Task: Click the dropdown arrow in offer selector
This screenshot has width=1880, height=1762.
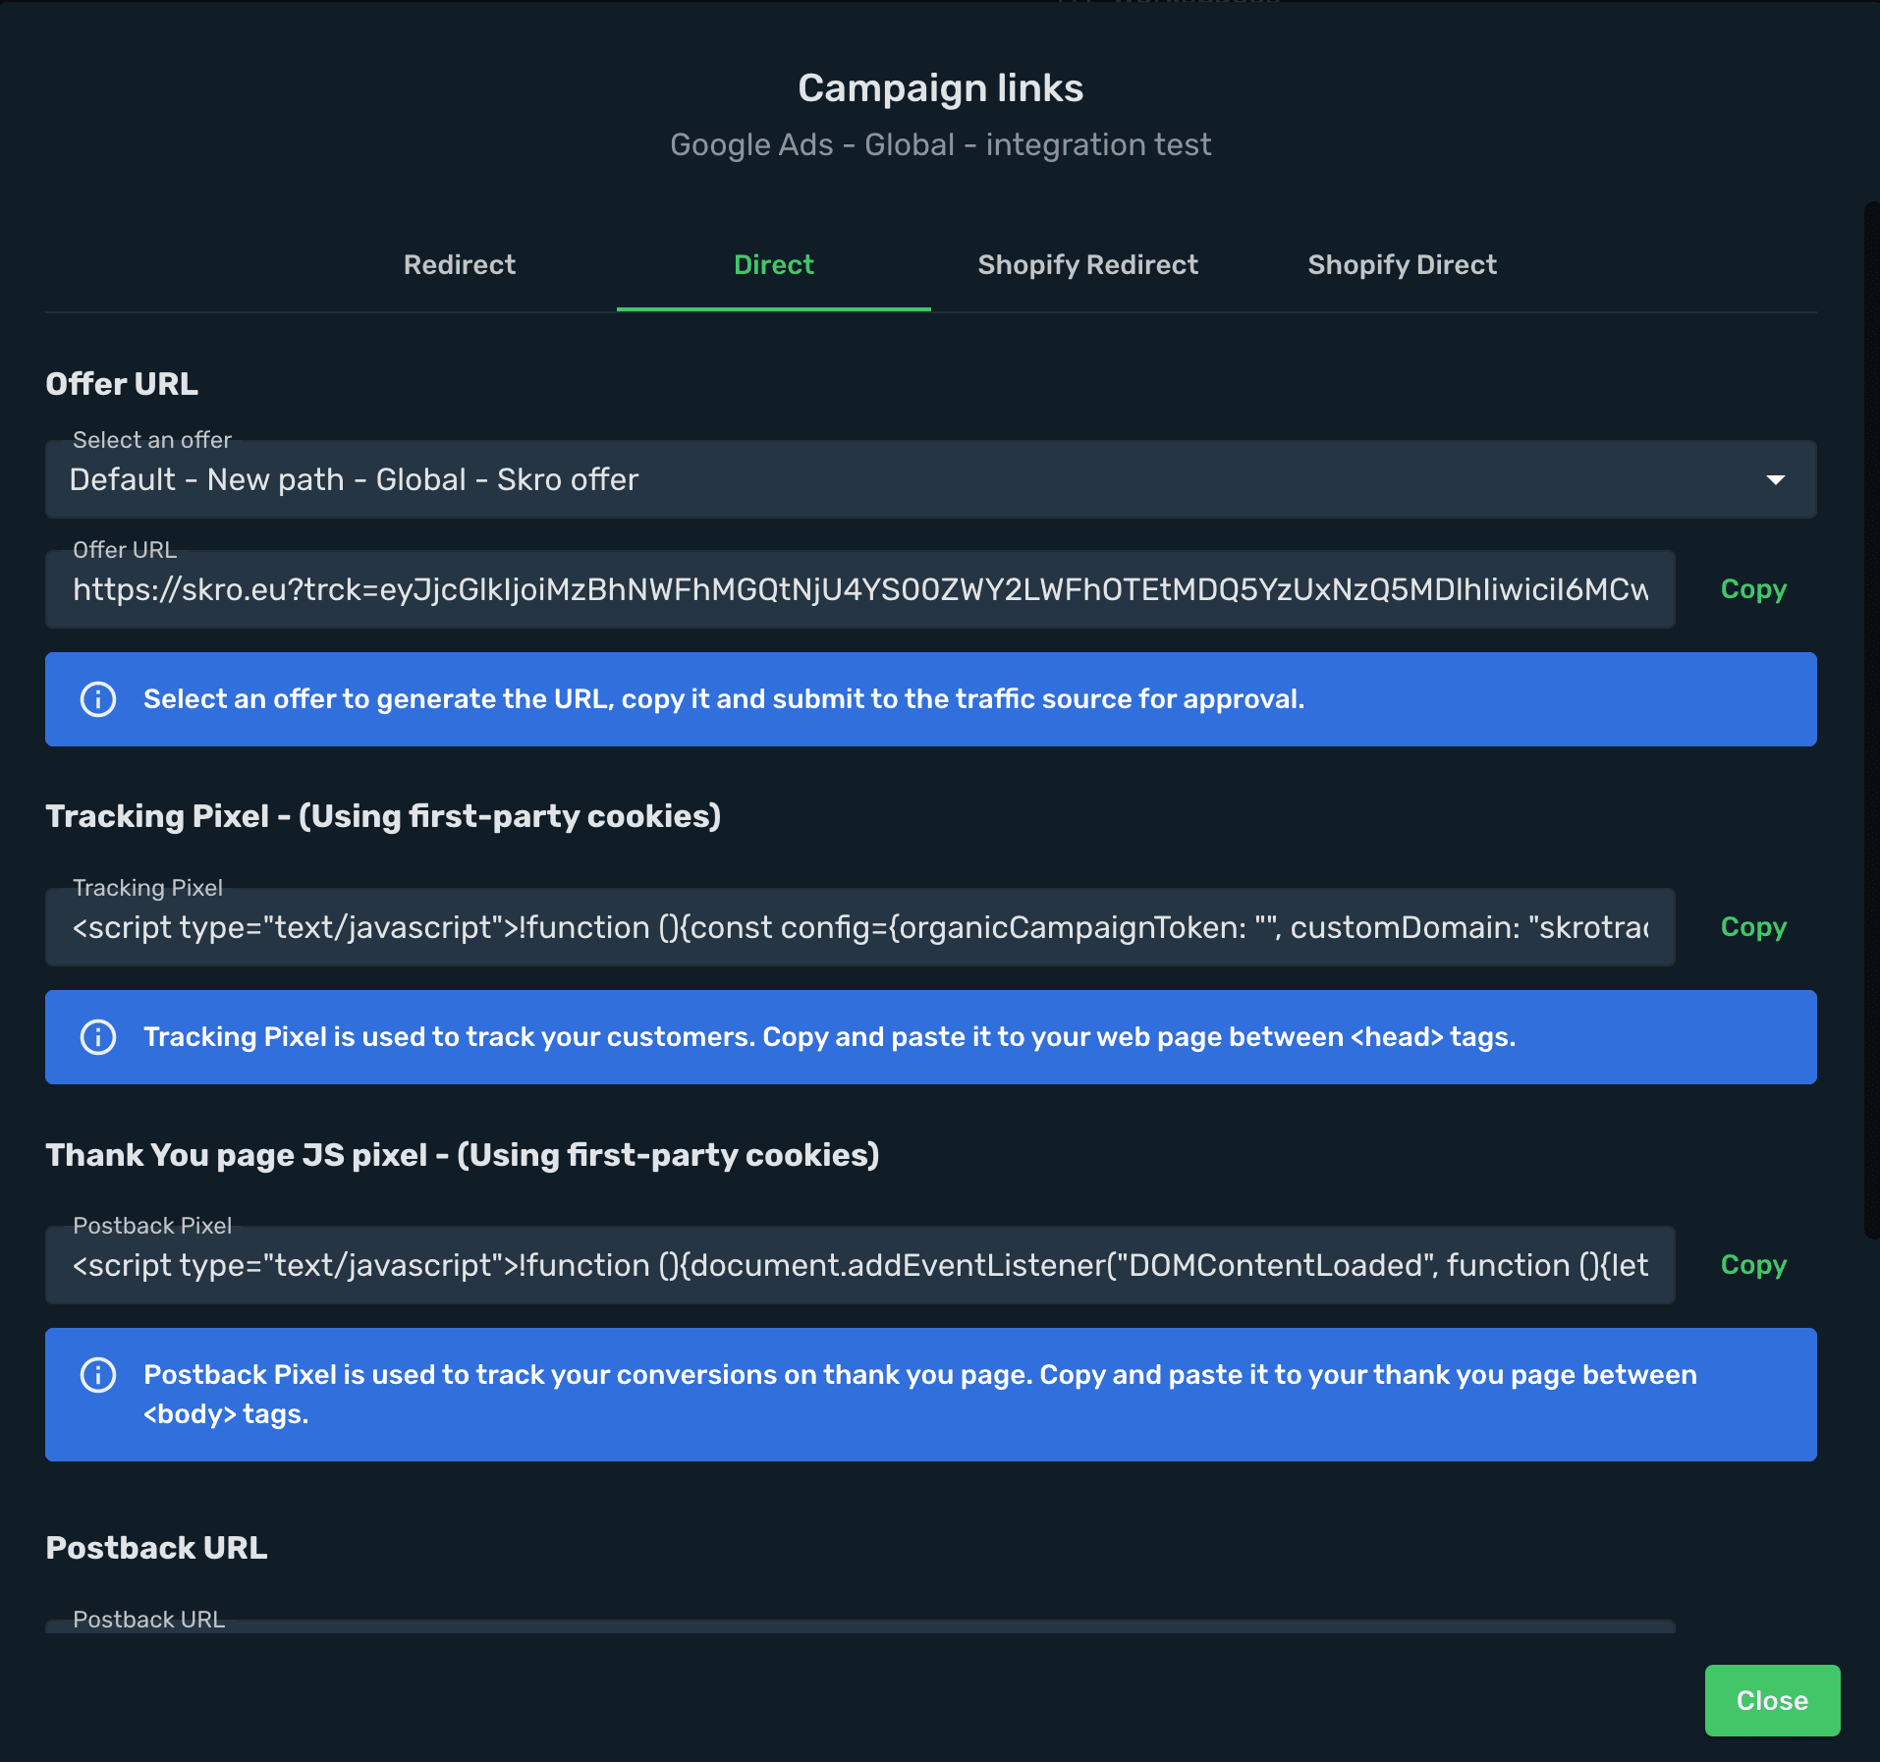Action: [1776, 480]
